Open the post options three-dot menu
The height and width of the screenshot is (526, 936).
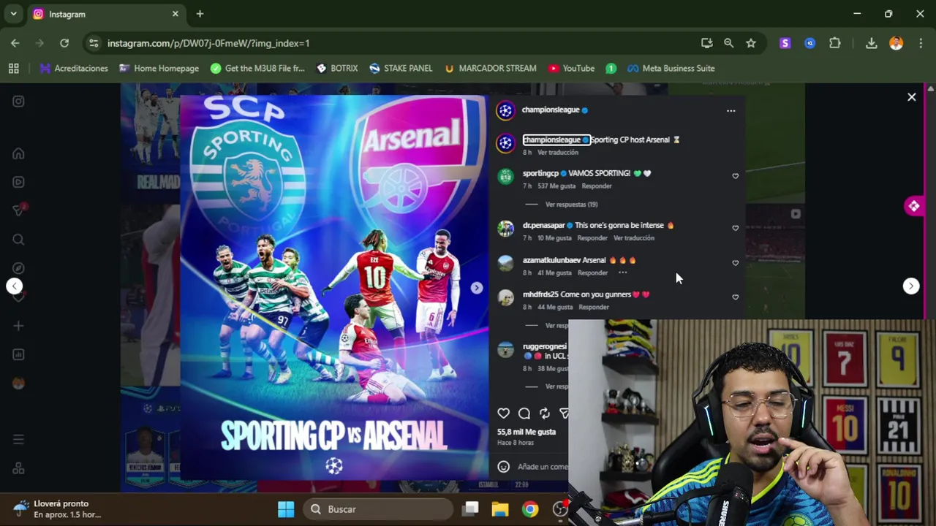[731, 110]
